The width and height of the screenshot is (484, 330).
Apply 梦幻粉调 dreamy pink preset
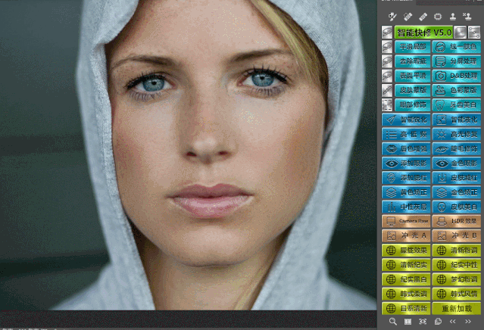pos(457,279)
